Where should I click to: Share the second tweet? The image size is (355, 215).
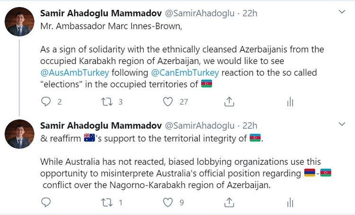click(x=229, y=203)
